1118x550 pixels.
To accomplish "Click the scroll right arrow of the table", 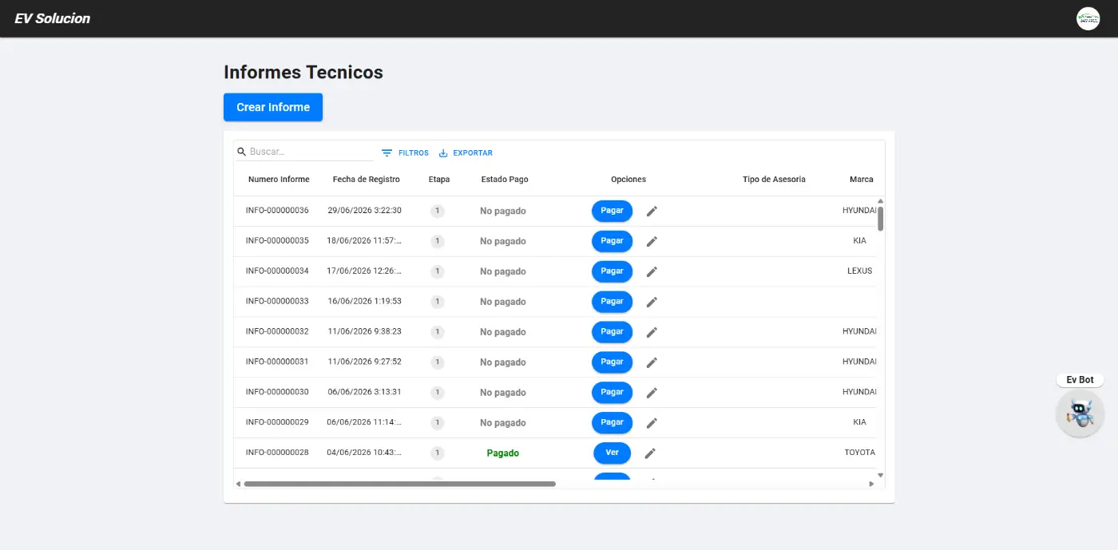I will (871, 484).
